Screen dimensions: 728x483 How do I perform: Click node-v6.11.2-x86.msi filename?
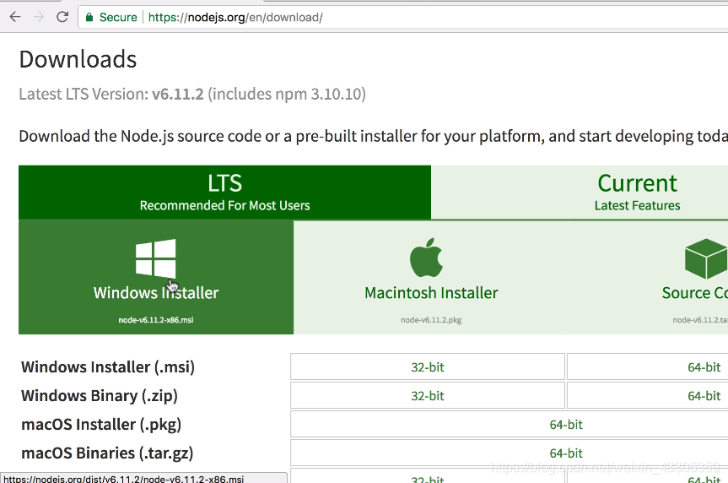[x=156, y=320]
